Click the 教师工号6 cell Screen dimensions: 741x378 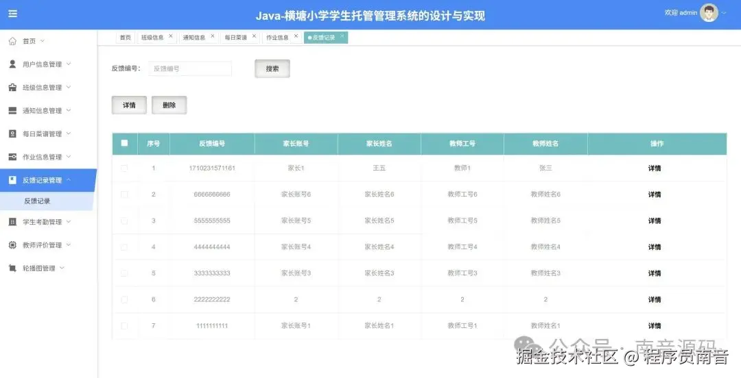coord(462,194)
